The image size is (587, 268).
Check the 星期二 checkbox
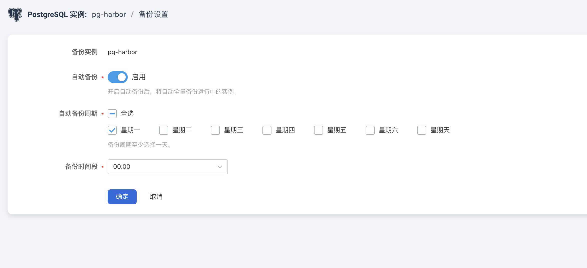tap(164, 130)
